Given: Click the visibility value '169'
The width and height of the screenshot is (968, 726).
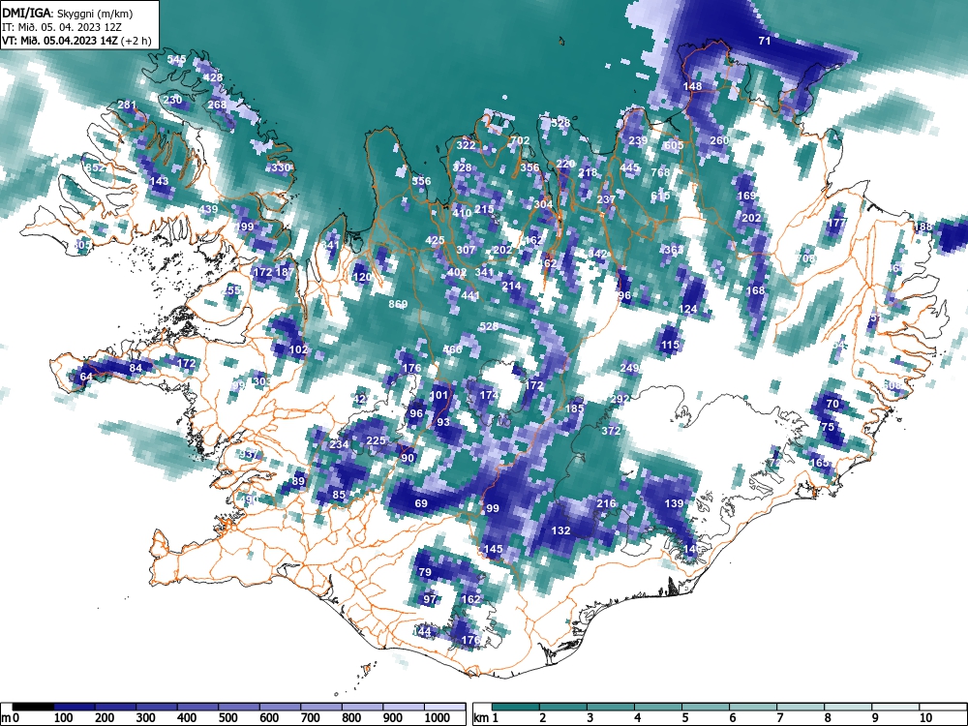Looking at the screenshot, I should point(746,196).
